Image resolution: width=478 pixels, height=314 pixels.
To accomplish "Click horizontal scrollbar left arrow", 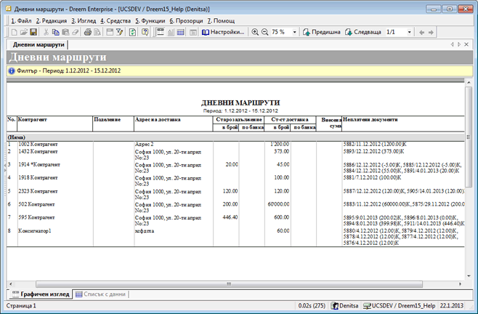I will [11, 283].
